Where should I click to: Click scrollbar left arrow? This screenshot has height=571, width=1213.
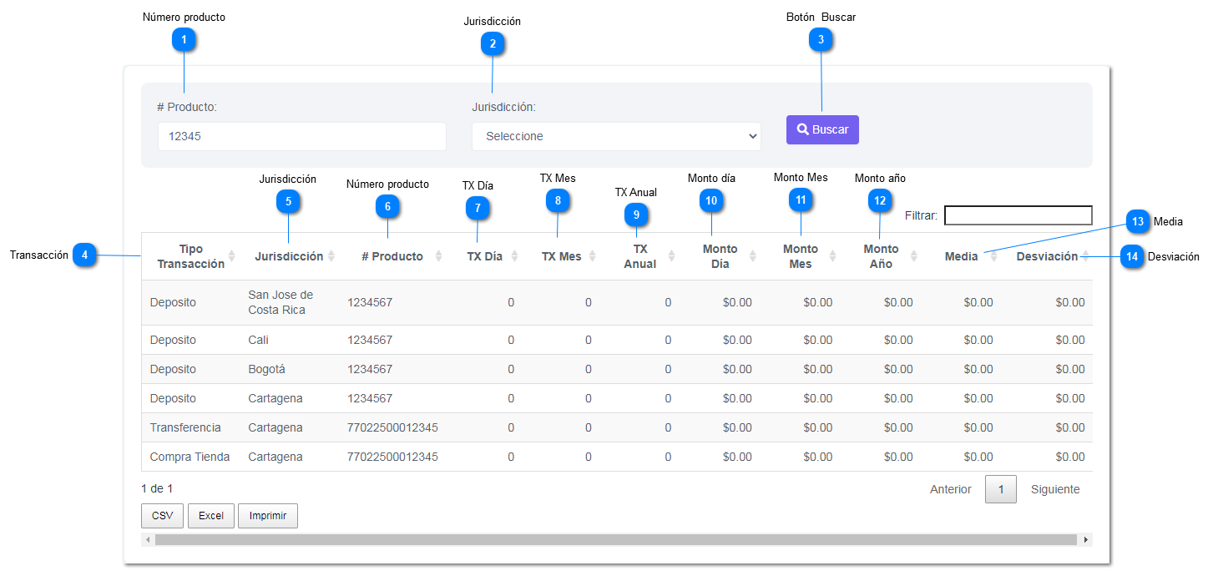(x=148, y=540)
